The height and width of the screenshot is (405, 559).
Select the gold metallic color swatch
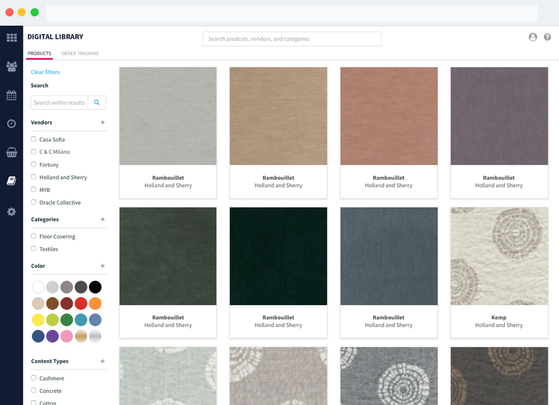(81, 336)
